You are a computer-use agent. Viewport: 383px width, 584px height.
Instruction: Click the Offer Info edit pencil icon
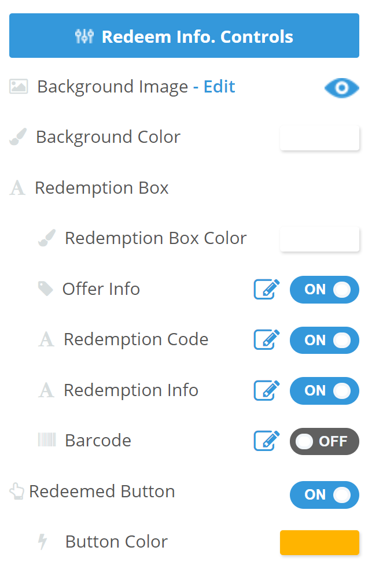point(267,289)
